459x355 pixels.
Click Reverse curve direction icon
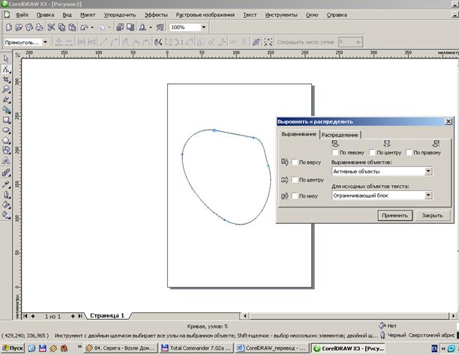158,42
